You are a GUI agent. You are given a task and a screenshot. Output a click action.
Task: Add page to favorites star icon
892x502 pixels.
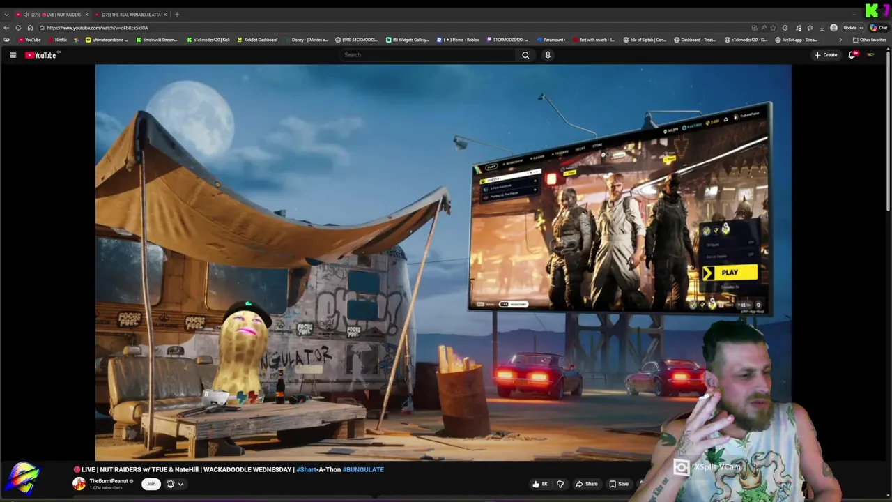pos(773,28)
